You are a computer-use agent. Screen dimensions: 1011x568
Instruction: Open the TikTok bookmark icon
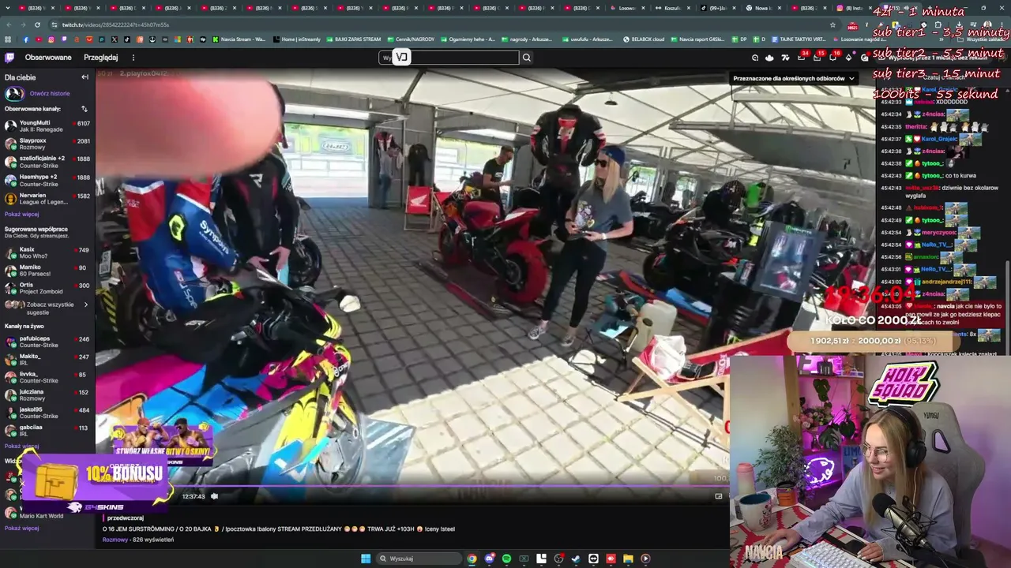pyautogui.click(x=126, y=39)
